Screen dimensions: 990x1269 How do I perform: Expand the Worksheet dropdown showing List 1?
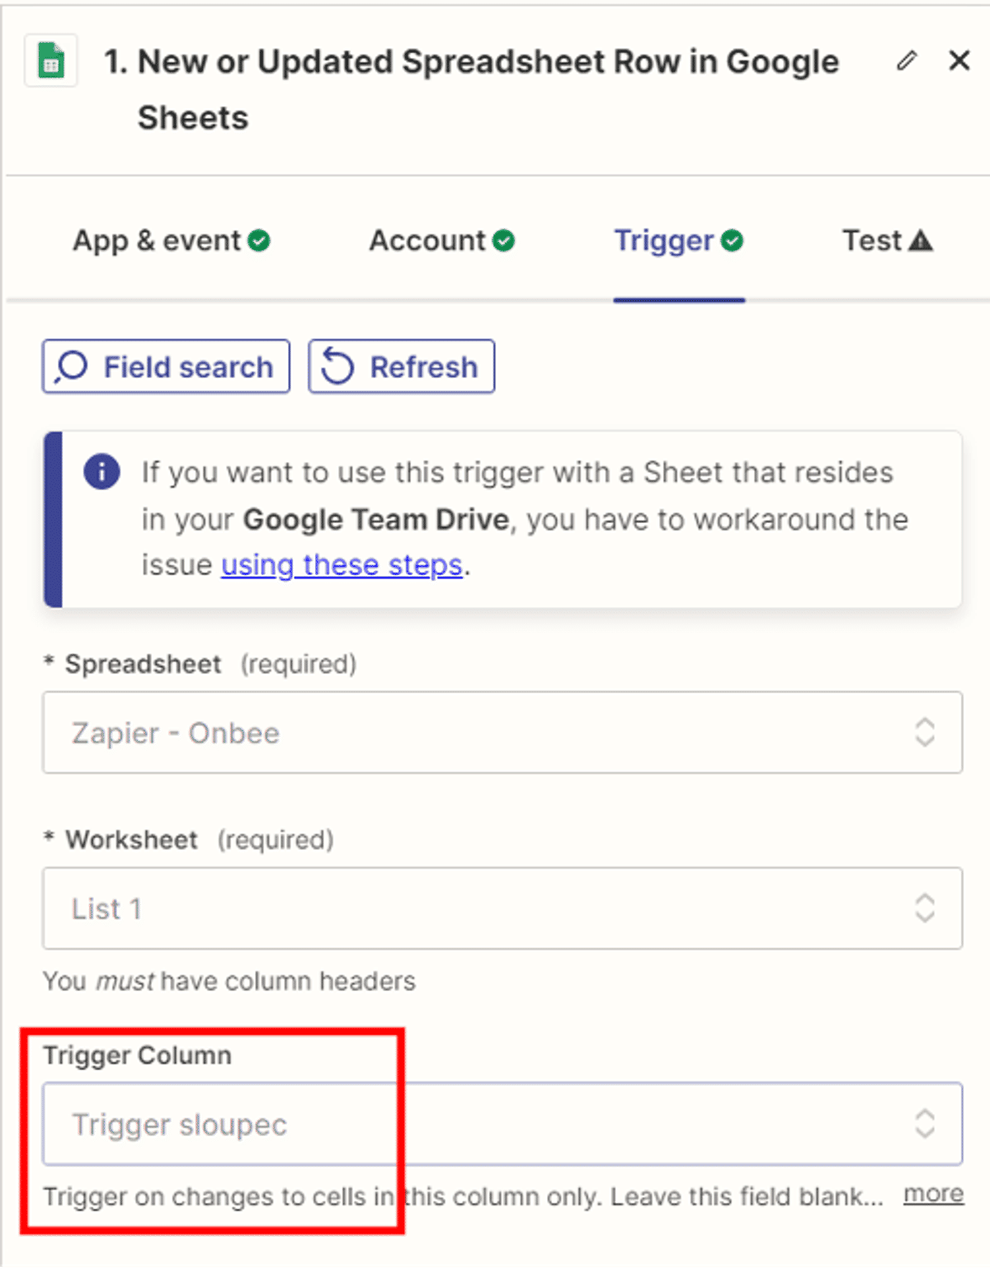click(x=502, y=908)
